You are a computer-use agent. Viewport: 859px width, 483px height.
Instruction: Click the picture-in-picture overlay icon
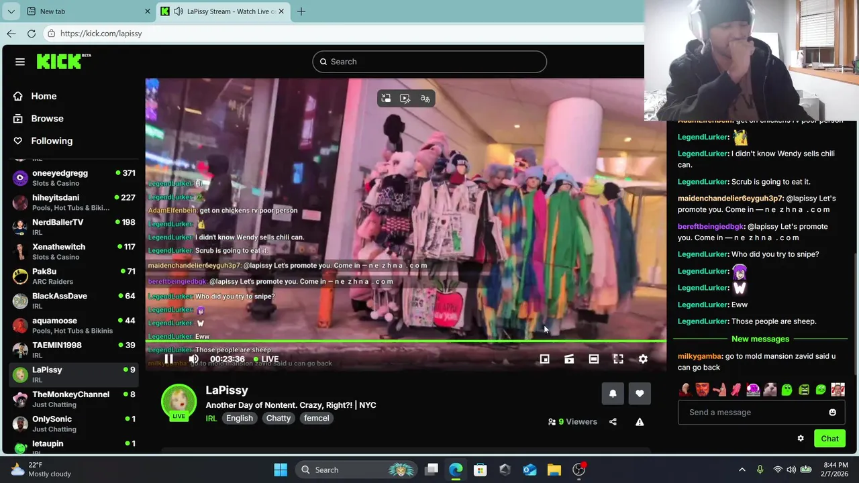click(386, 99)
